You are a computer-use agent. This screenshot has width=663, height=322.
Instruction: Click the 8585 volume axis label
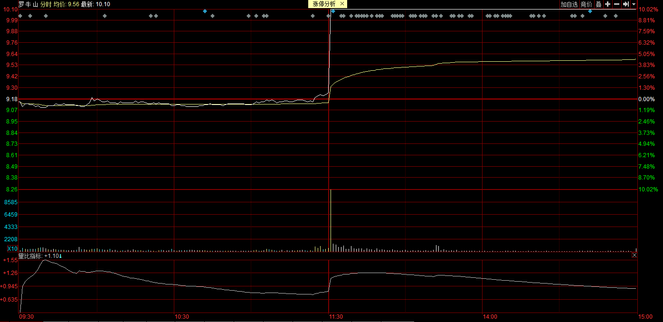(11, 202)
